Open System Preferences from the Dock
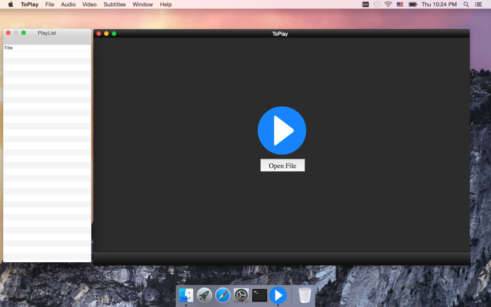 tap(241, 295)
